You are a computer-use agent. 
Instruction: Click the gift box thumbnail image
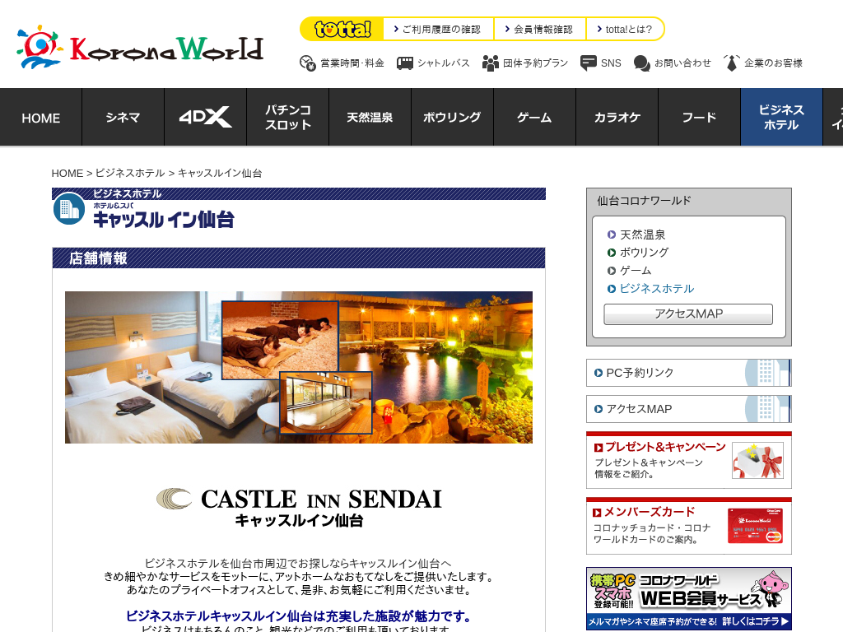pos(757,461)
